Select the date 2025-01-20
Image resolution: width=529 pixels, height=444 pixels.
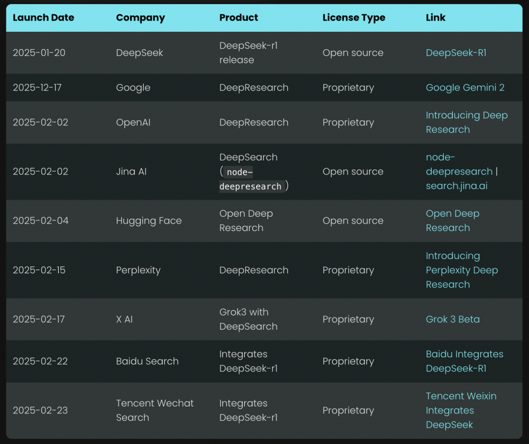pyautogui.click(x=39, y=52)
